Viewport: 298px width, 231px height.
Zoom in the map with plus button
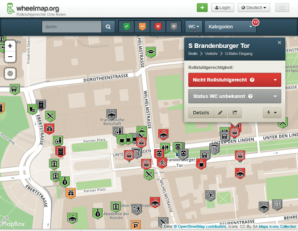[10, 46]
